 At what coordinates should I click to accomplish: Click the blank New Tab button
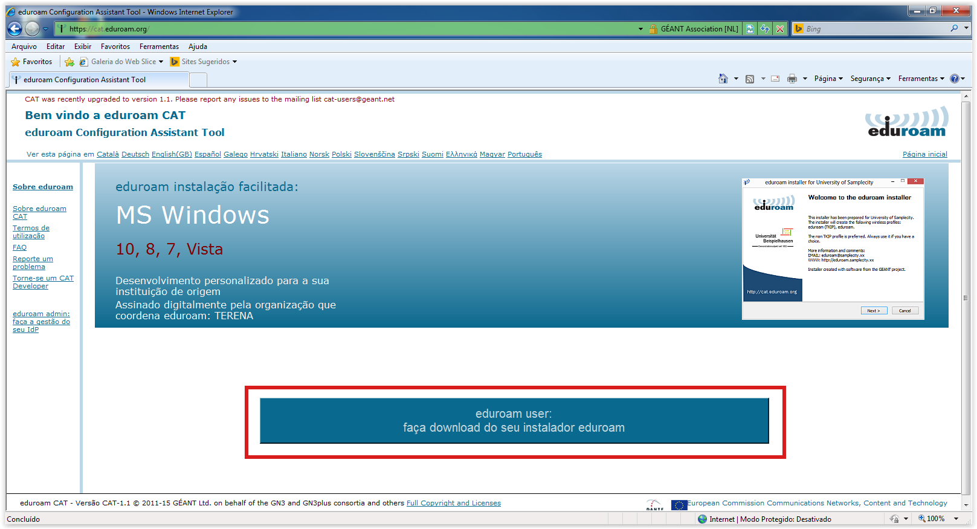point(198,80)
